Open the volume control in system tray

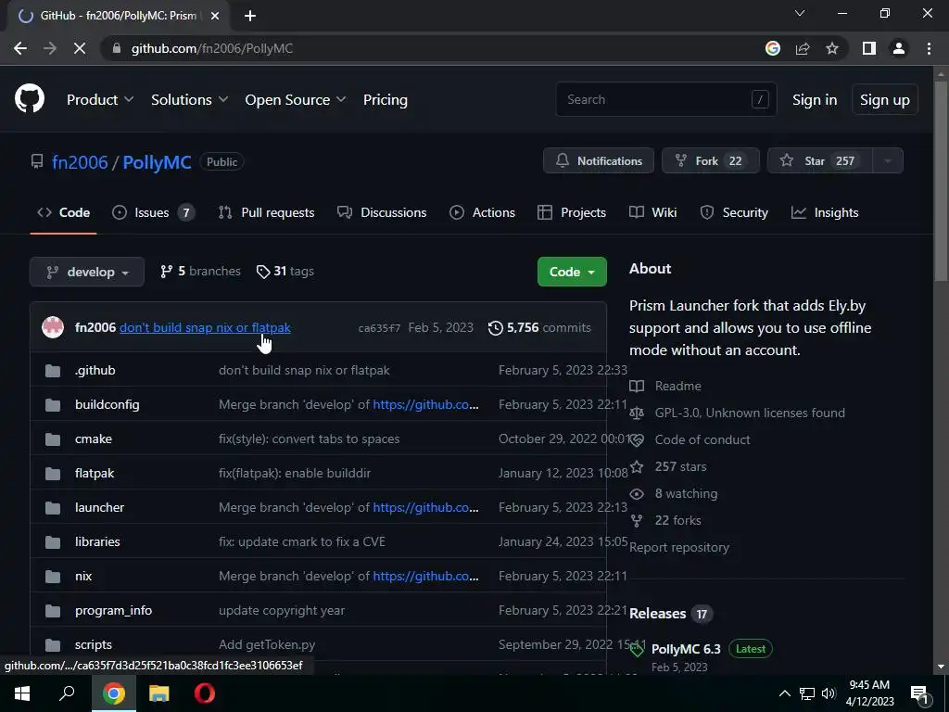tap(829, 693)
